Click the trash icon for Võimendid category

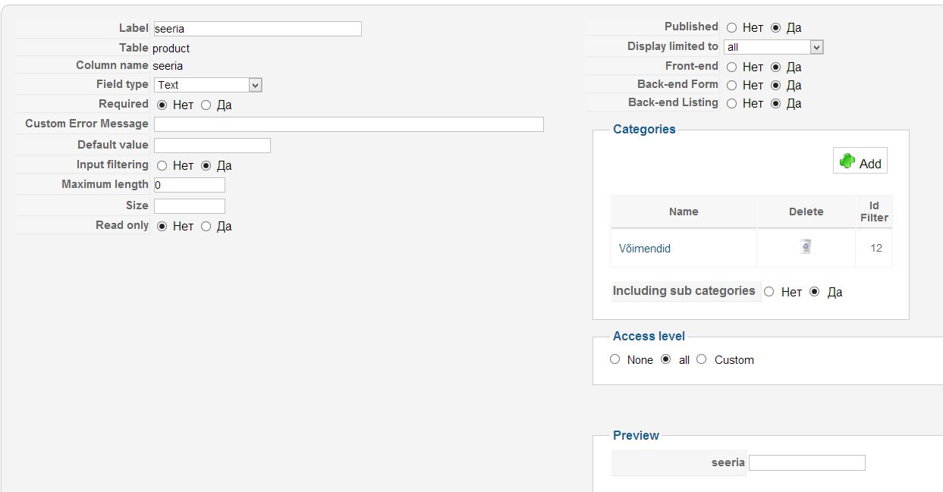[x=806, y=246]
